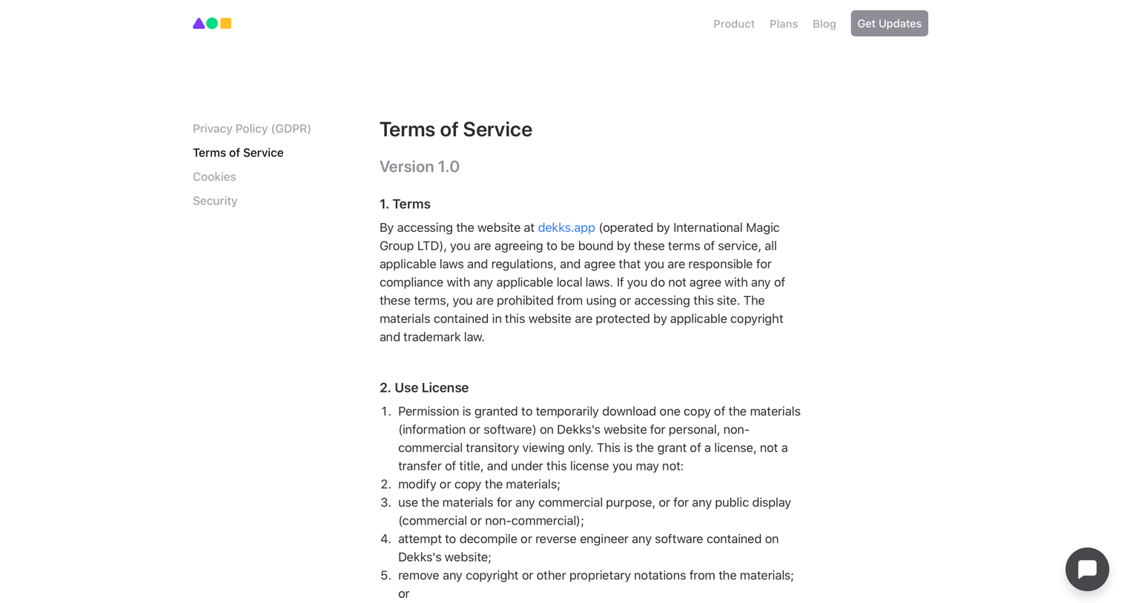Image resolution: width=1121 pixels, height=603 pixels.
Task: Click the Get Updates button
Action: coord(889,24)
